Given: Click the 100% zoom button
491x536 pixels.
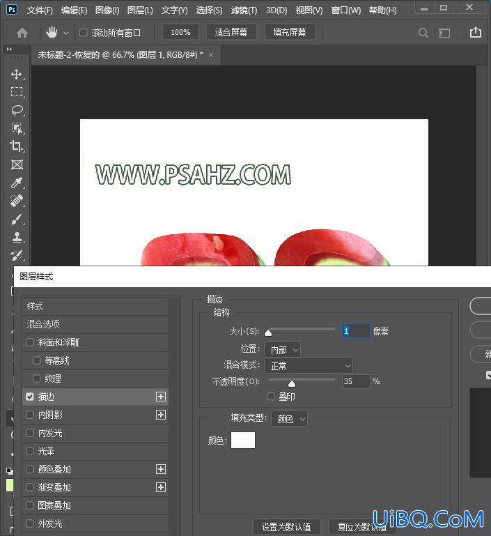Looking at the screenshot, I should point(180,33).
